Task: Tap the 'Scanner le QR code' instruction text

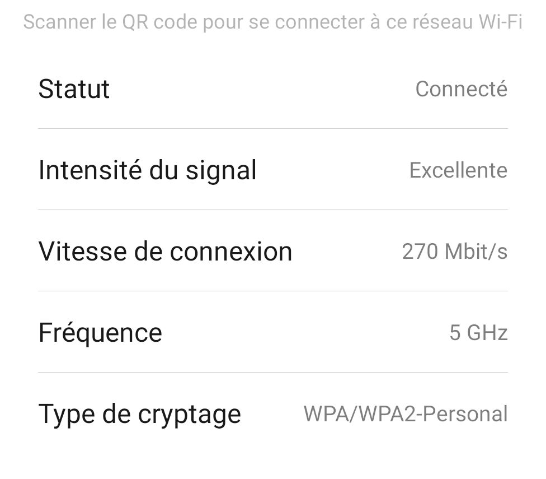Action: pyautogui.click(x=272, y=21)
